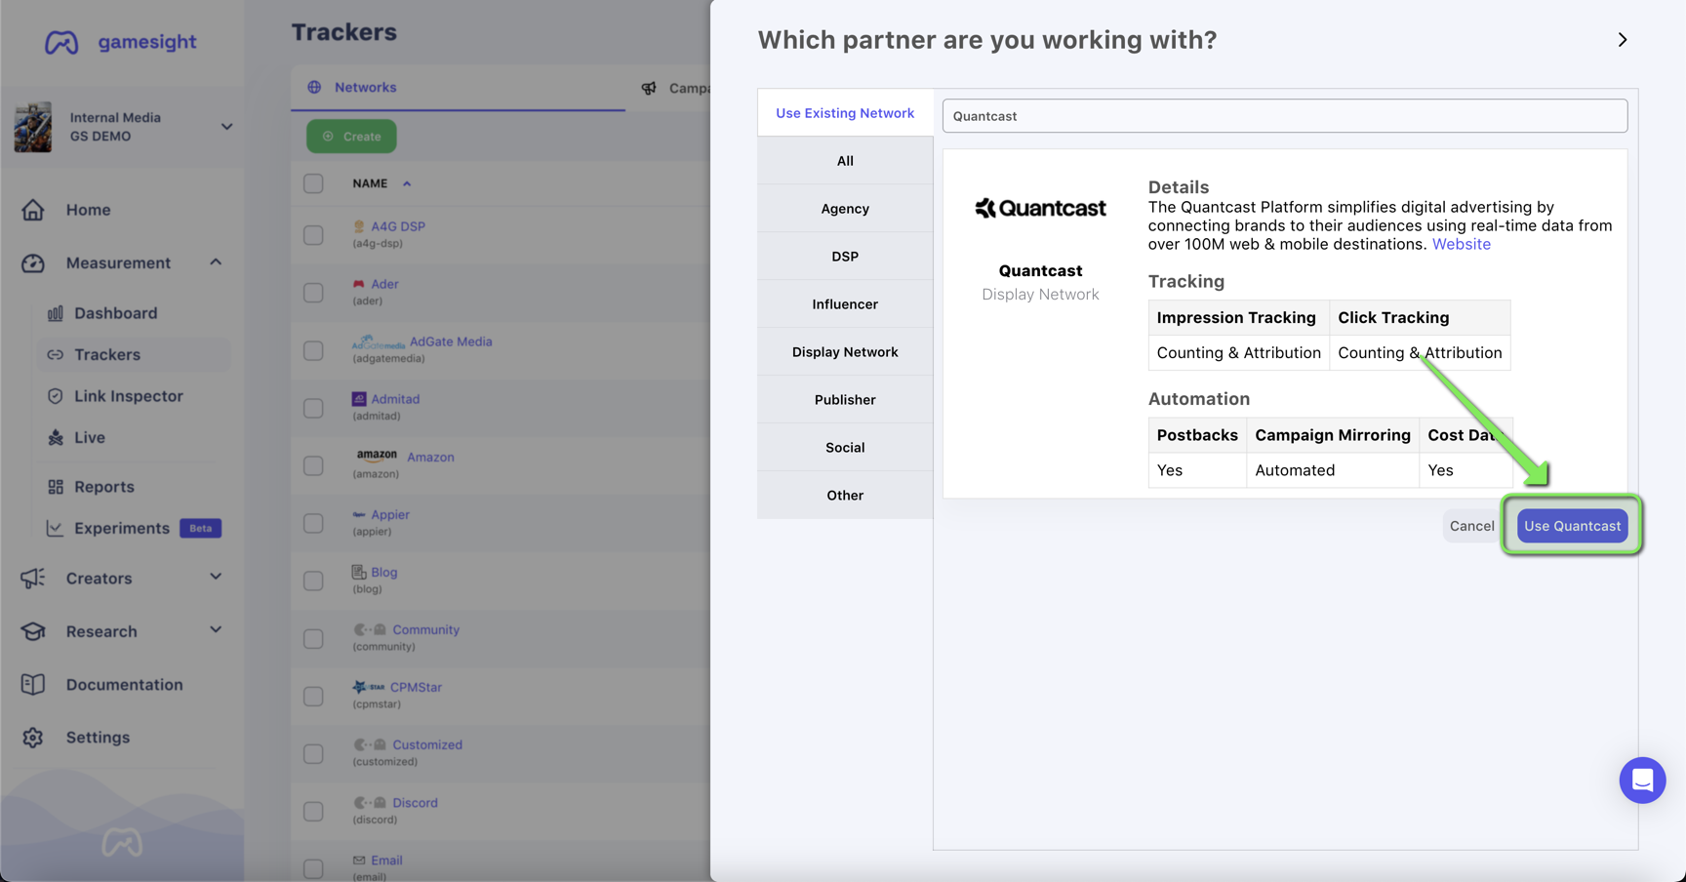The image size is (1686, 882).
Task: Click the Link Inspector shield icon
Action: pyautogui.click(x=56, y=396)
